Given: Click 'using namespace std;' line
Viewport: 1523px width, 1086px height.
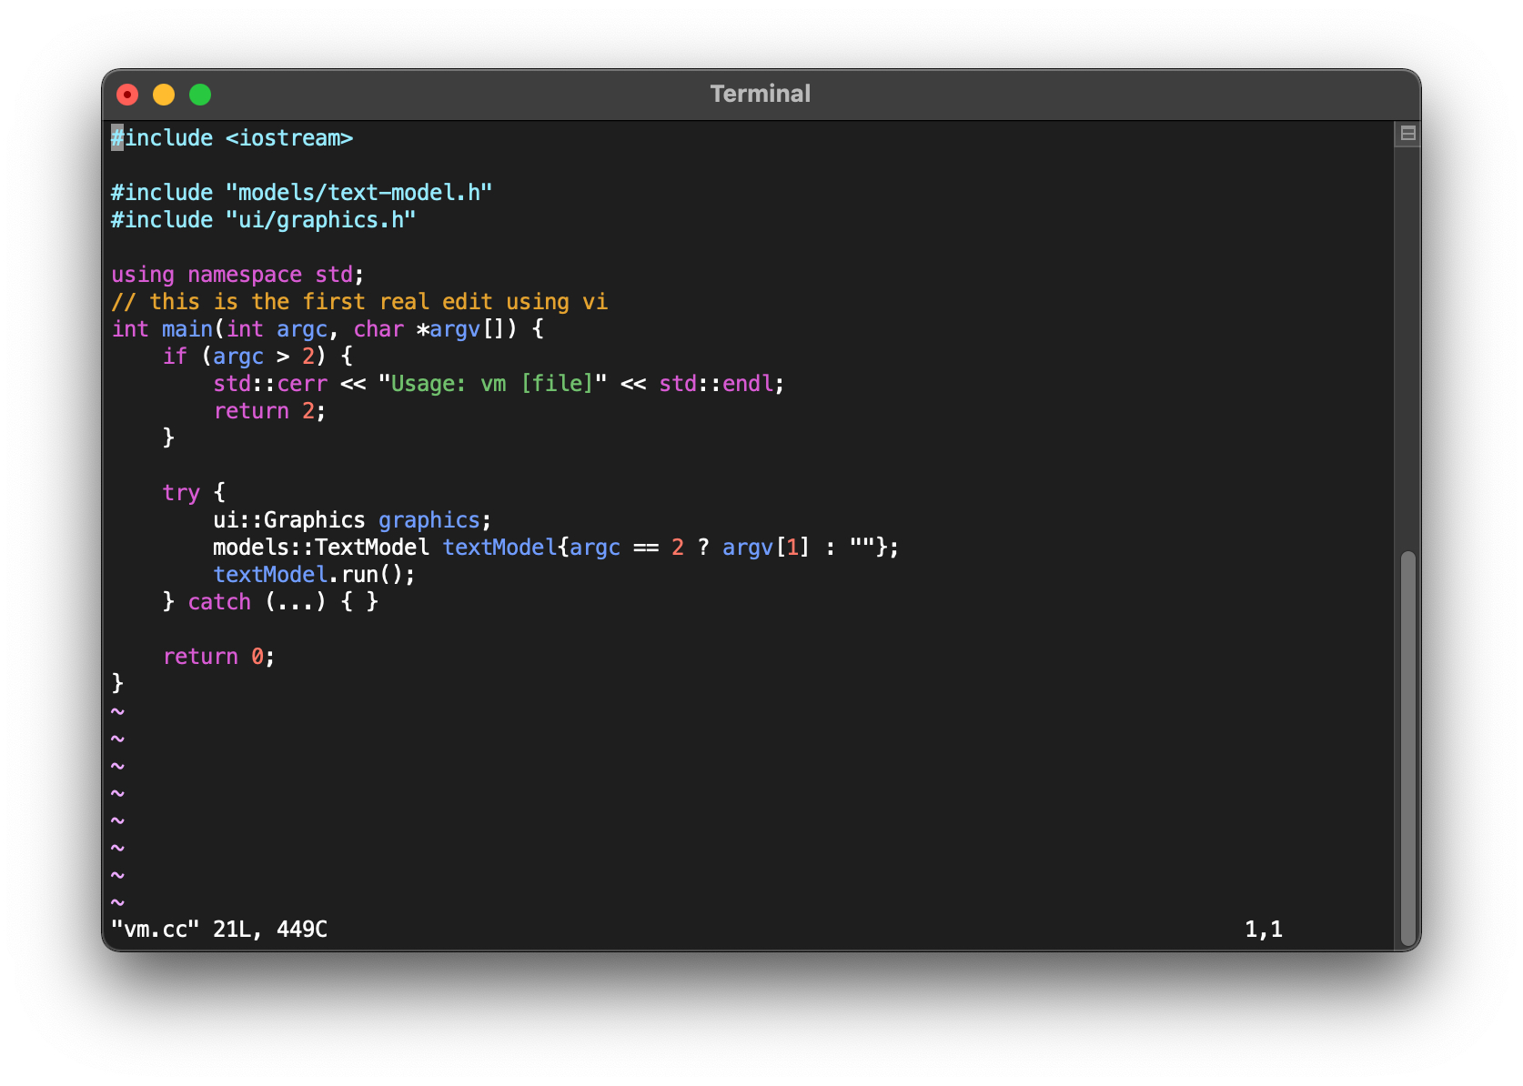Looking at the screenshot, I should [237, 275].
